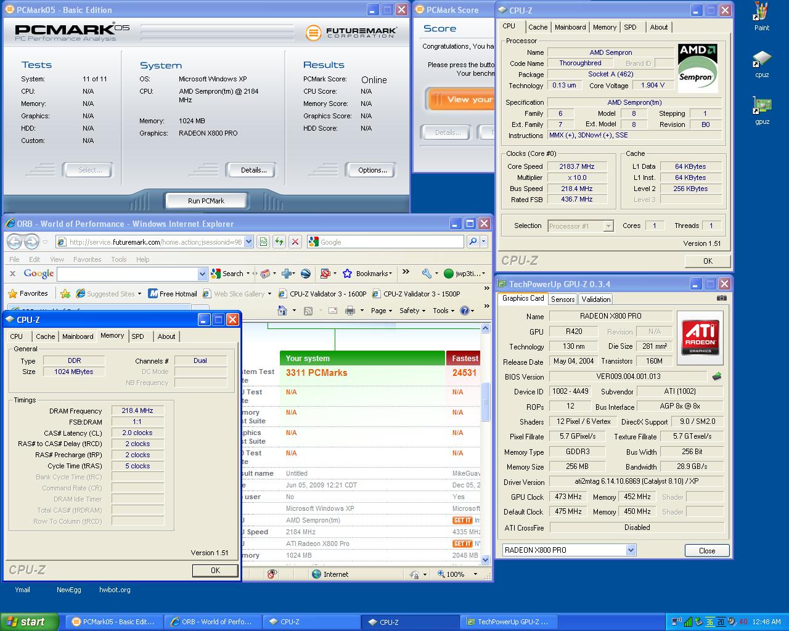Open CPU-Z Processor #1 selection dropdown
This screenshot has width=789, height=631.
coord(608,226)
